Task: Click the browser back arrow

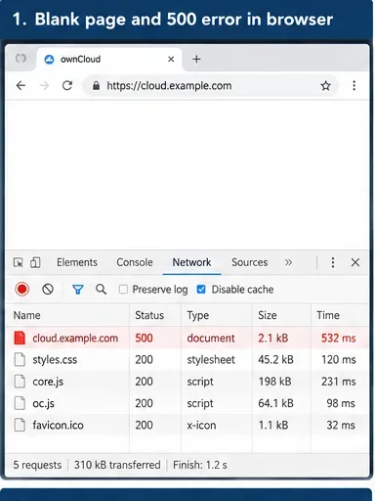Action: click(21, 86)
